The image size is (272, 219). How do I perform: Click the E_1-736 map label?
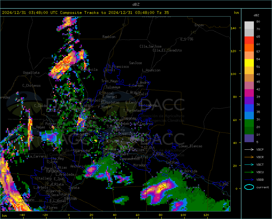click(x=187, y=39)
